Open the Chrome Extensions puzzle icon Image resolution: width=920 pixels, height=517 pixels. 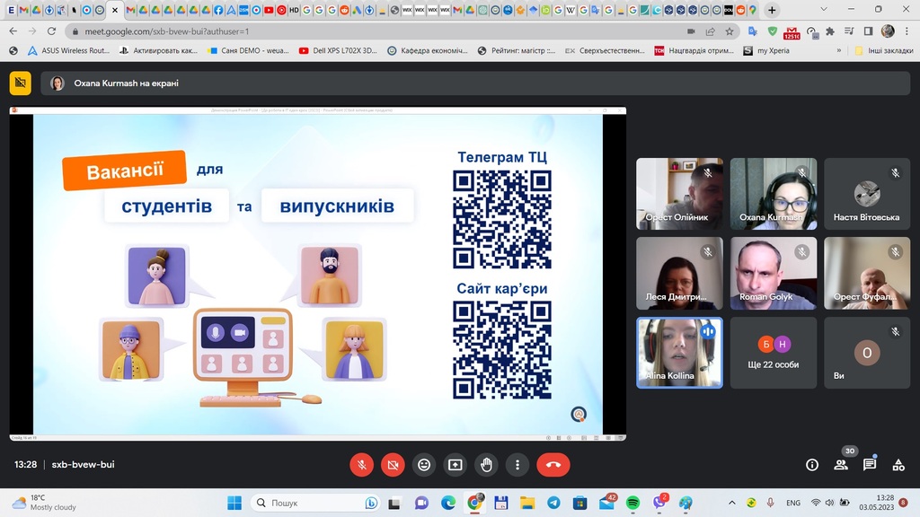(x=829, y=31)
